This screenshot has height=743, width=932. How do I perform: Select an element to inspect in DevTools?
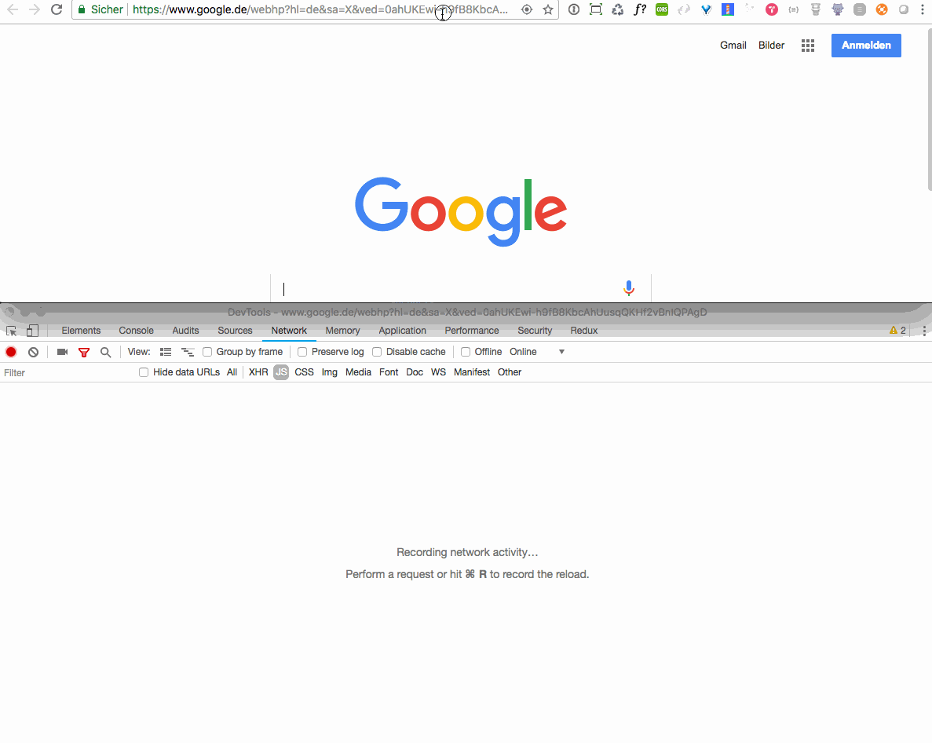point(11,331)
